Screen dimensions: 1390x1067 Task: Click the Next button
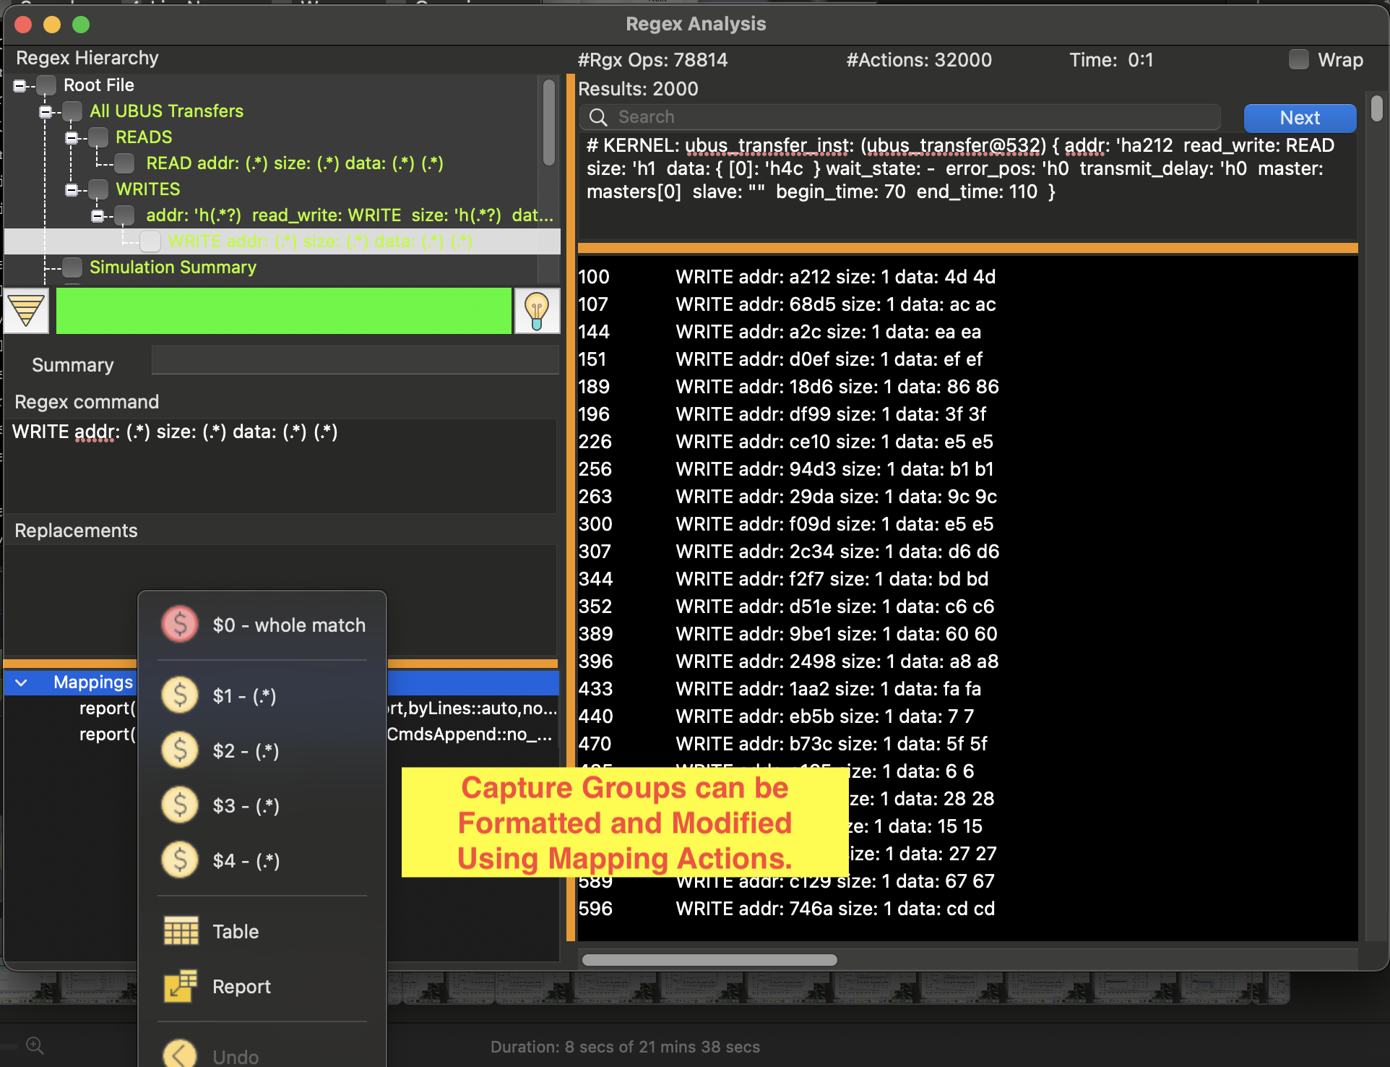pyautogui.click(x=1300, y=118)
